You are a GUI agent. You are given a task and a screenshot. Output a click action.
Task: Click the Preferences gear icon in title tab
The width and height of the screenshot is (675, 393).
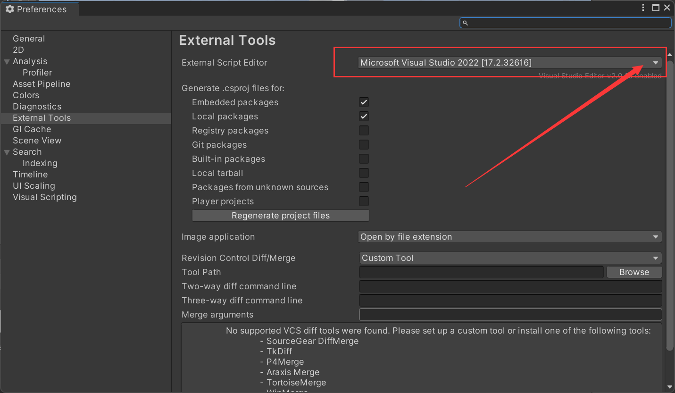tap(10, 9)
